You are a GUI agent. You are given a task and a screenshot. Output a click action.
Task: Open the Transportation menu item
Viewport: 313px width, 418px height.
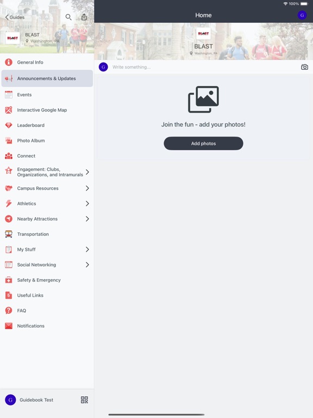click(47, 234)
